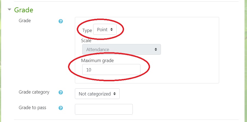Click the Type label beside Point
Screen dimensions: 247x122
pos(87,30)
